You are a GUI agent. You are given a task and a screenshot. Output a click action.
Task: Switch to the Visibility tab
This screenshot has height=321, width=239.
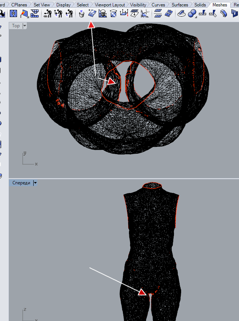click(x=138, y=5)
